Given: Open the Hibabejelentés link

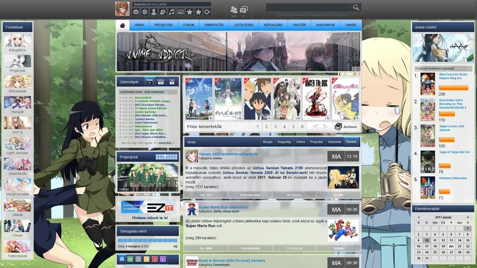Looking at the screenshot, I should tap(318, 15).
